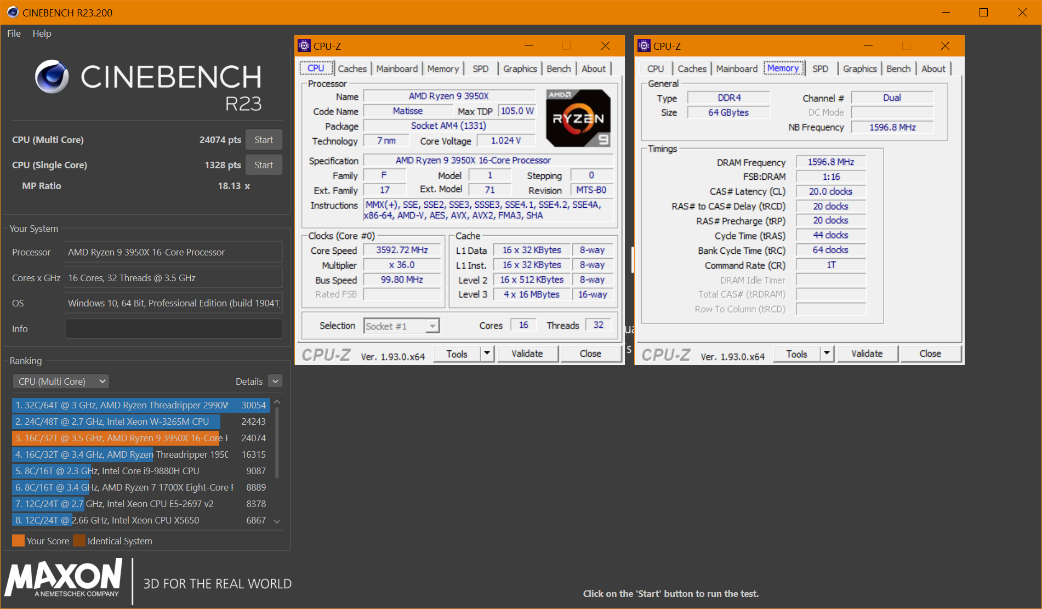Click the right CPU-Z window title icon
This screenshot has height=609, width=1042.
(644, 46)
